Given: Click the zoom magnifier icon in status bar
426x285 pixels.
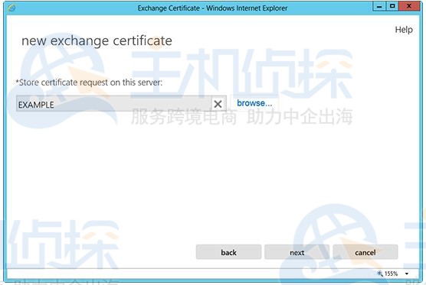Looking at the screenshot, I should pos(380,274).
